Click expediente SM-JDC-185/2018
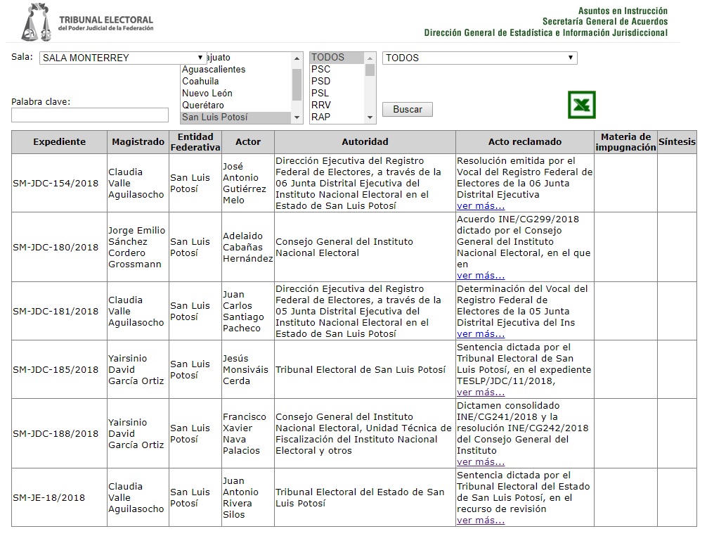The height and width of the screenshot is (536, 707). (x=56, y=370)
